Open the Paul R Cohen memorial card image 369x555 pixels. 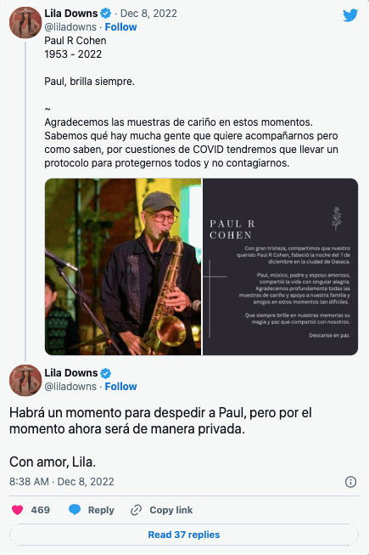click(281, 267)
